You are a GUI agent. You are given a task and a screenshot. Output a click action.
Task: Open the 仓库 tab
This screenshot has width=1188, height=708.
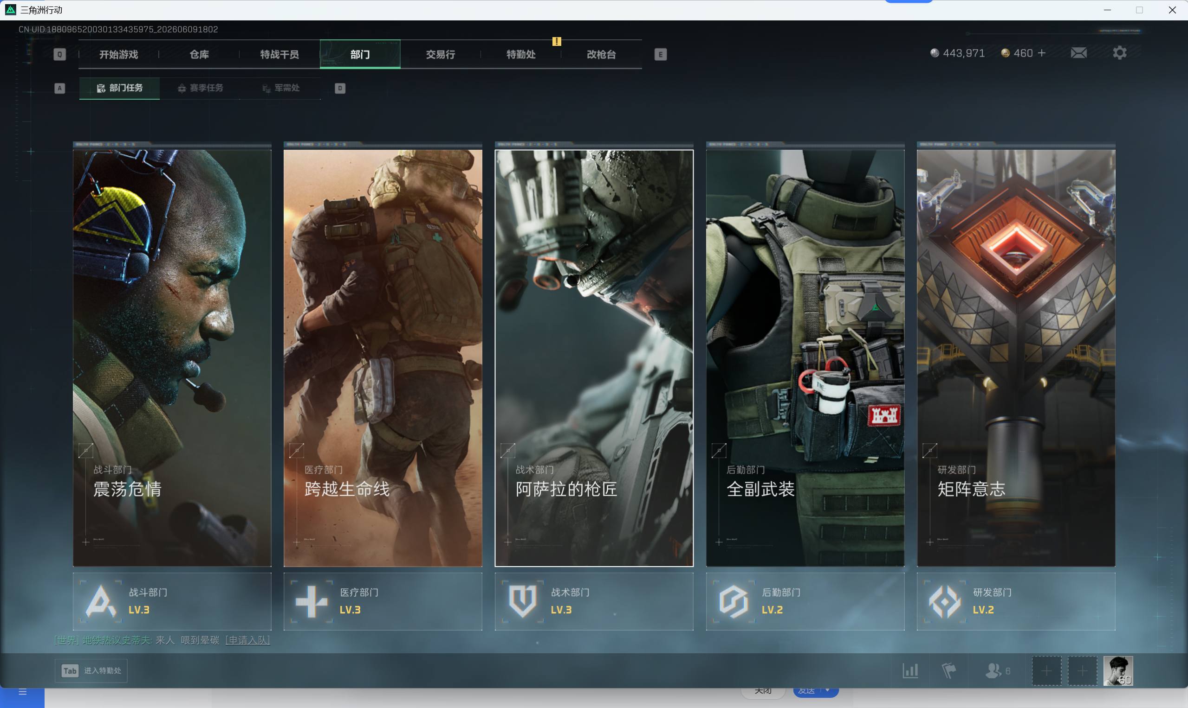[199, 54]
